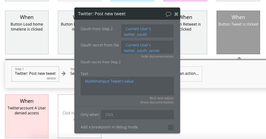The image size is (266, 139).
Task: Open the Rich text editor link
Action: click(x=162, y=98)
